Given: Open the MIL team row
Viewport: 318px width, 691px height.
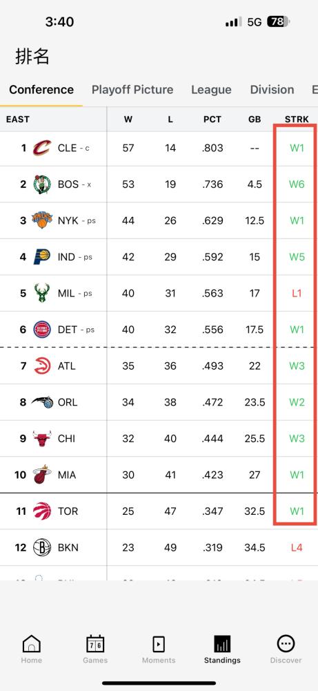Looking at the screenshot, I should [159, 293].
